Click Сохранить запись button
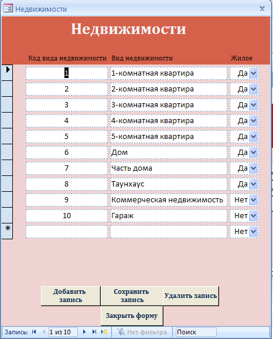This screenshot has height=339, width=273. [132, 296]
